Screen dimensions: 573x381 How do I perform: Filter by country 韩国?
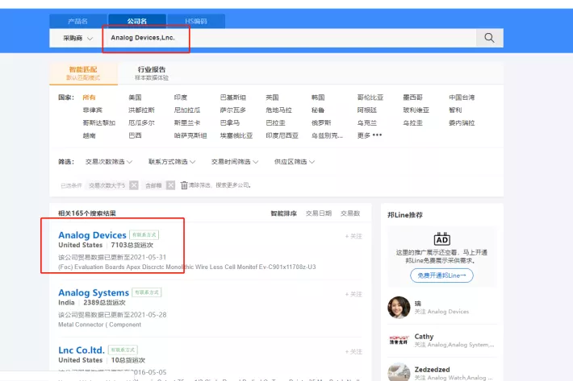tap(318, 97)
